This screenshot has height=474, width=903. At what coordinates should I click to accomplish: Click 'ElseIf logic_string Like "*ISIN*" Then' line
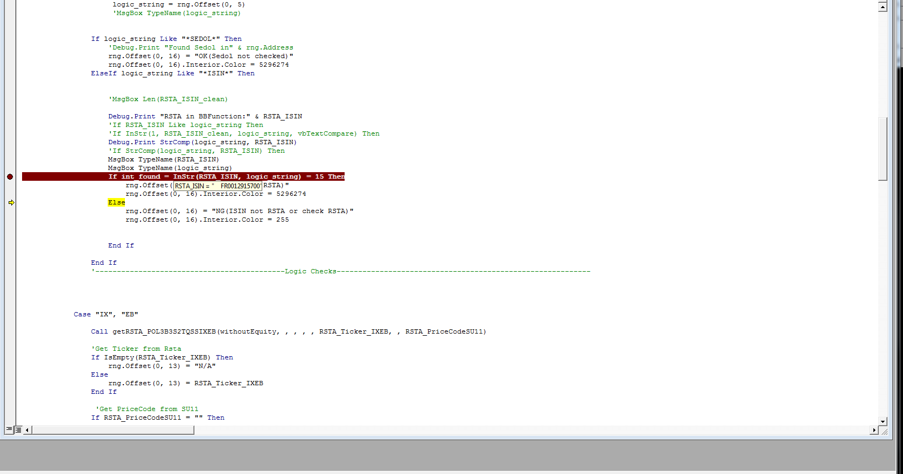coord(173,73)
